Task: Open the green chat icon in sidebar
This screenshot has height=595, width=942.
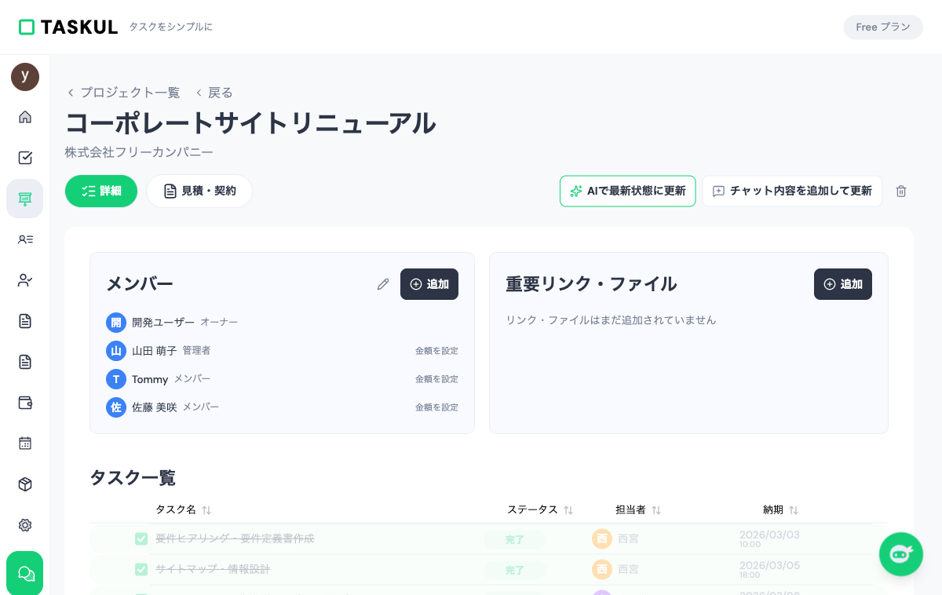Action: click(25, 574)
